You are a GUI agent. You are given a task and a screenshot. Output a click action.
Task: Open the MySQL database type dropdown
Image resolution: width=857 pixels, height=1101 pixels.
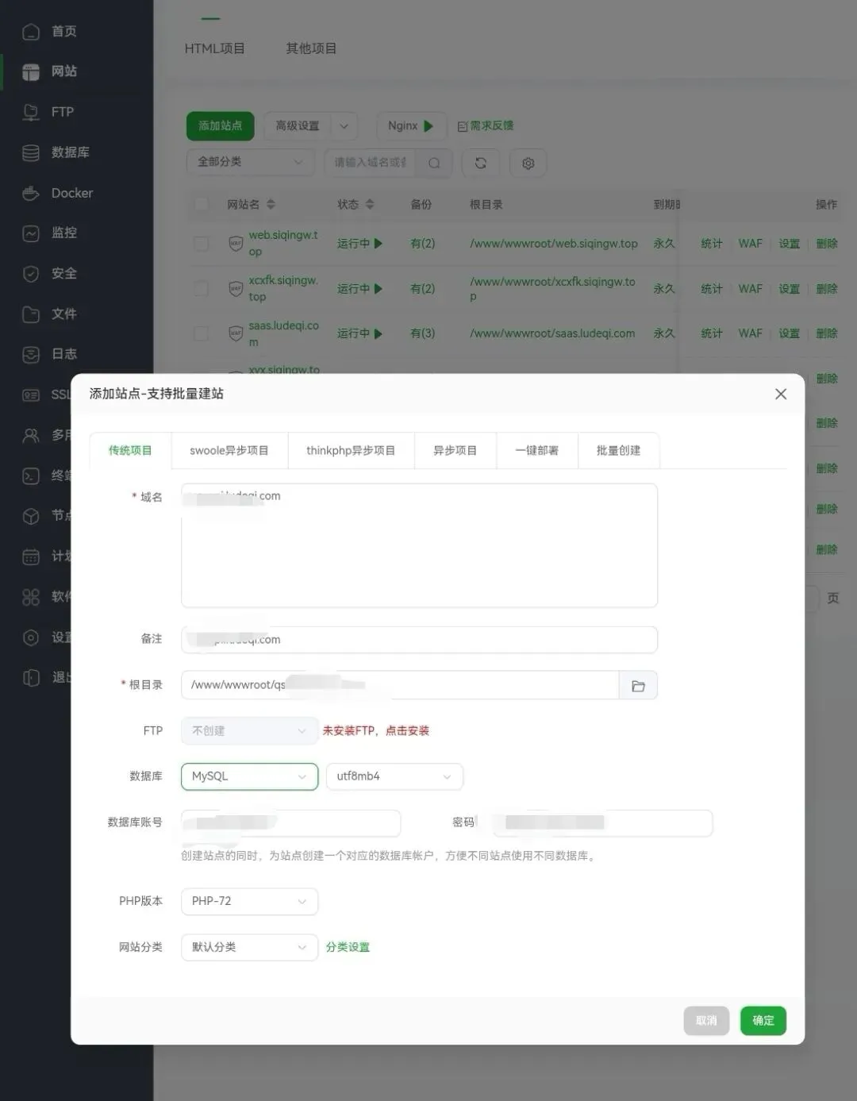pyautogui.click(x=249, y=776)
